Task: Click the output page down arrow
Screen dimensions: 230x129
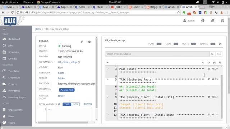Action: (208, 63)
